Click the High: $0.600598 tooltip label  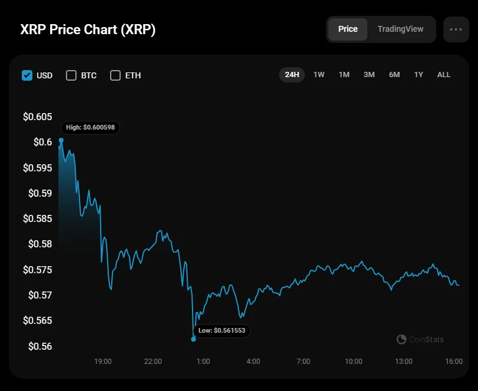tap(91, 127)
